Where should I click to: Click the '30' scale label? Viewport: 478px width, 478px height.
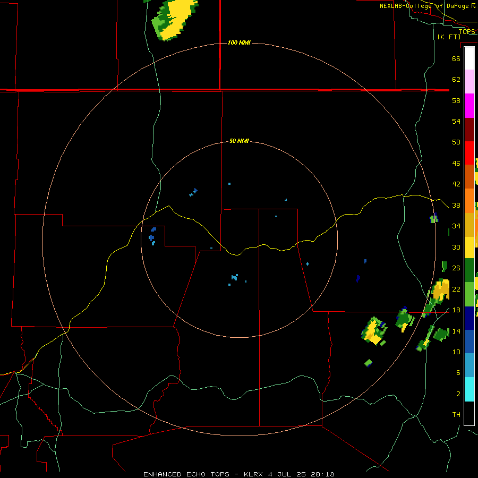[x=456, y=247]
